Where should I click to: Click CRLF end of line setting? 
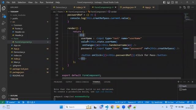pyautogui.click(x=147, y=102)
